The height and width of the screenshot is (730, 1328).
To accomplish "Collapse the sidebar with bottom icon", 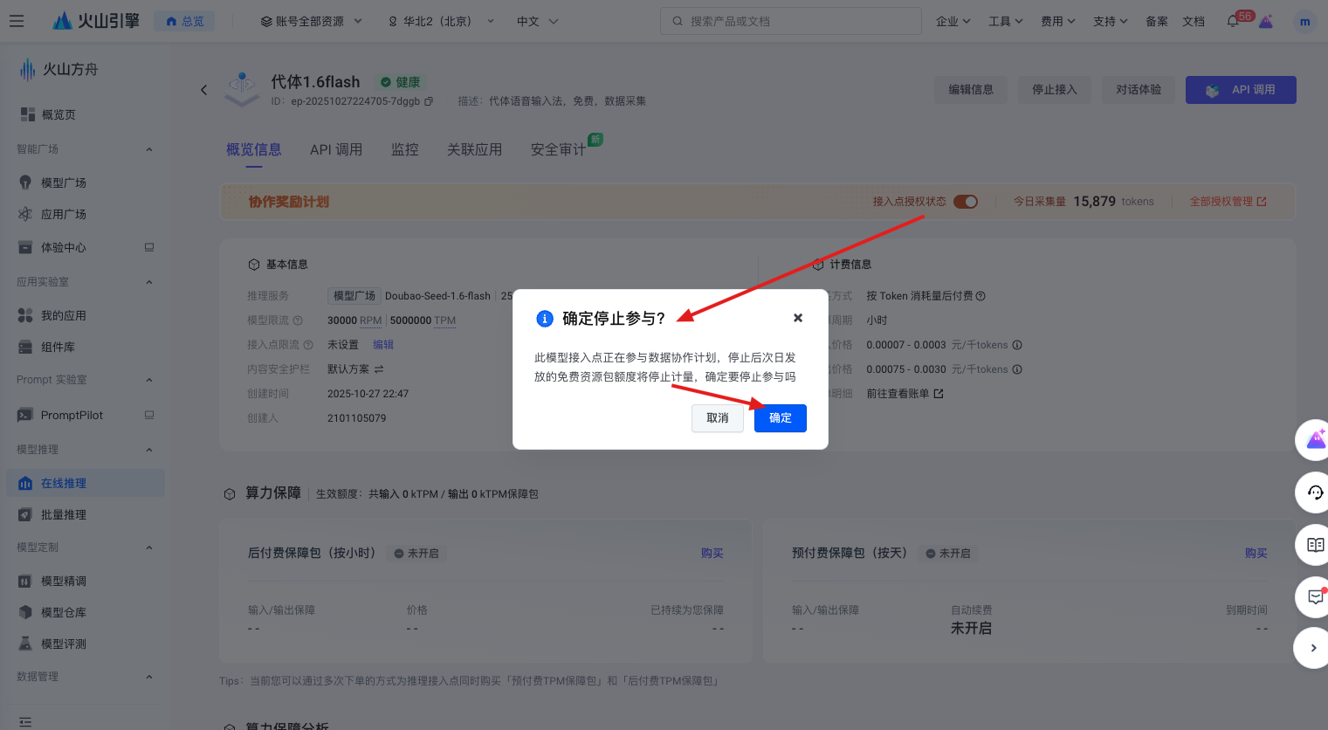I will [25, 721].
